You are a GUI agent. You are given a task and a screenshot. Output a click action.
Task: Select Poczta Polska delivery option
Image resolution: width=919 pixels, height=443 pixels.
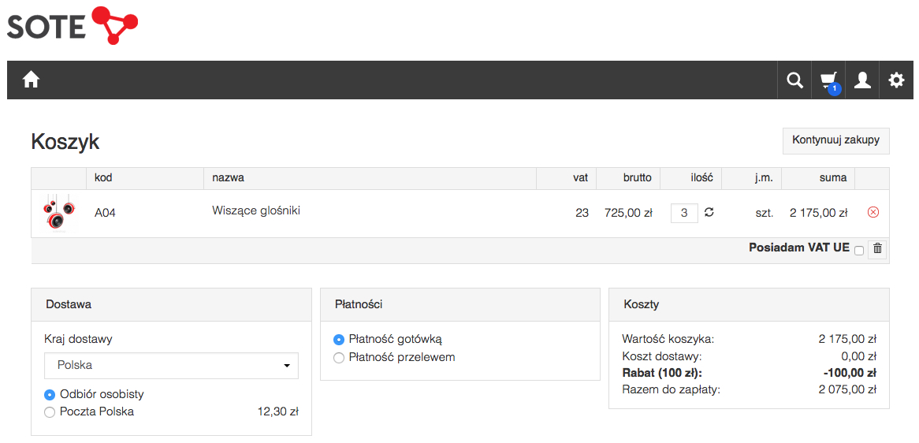pos(49,412)
